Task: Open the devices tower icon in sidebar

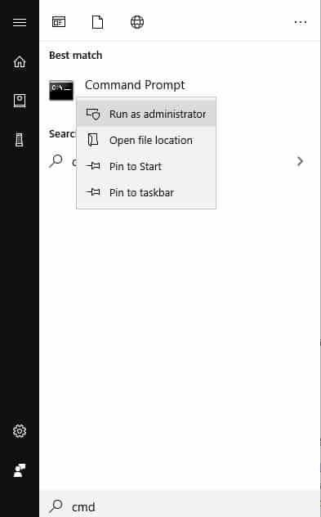Action: 20,140
